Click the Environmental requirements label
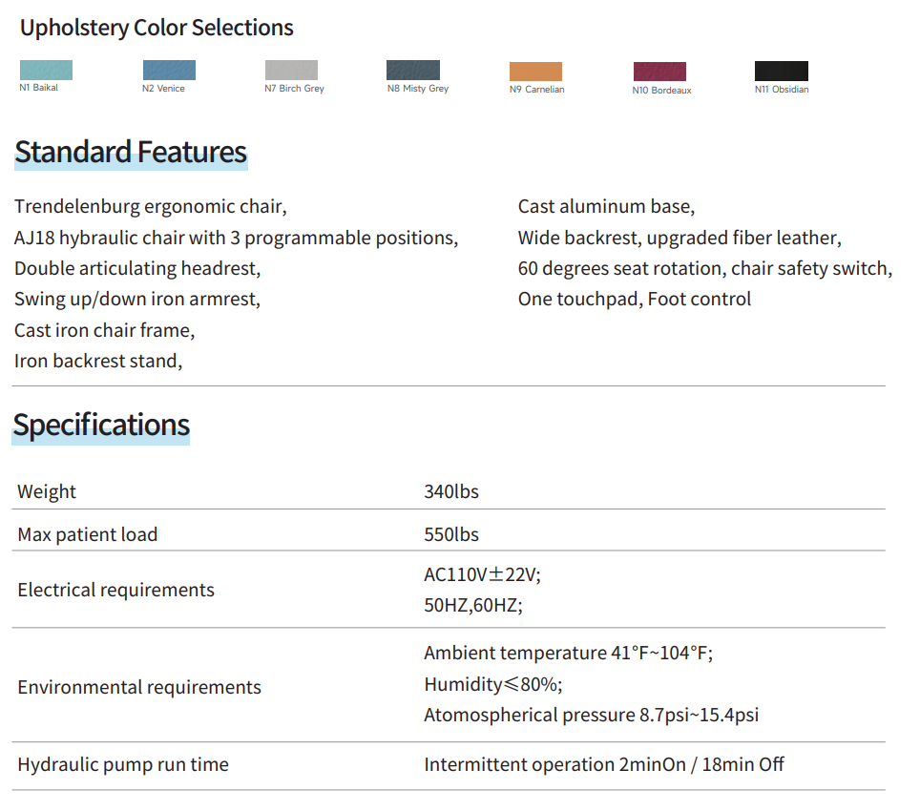This screenshot has width=920, height=811. pos(139,687)
